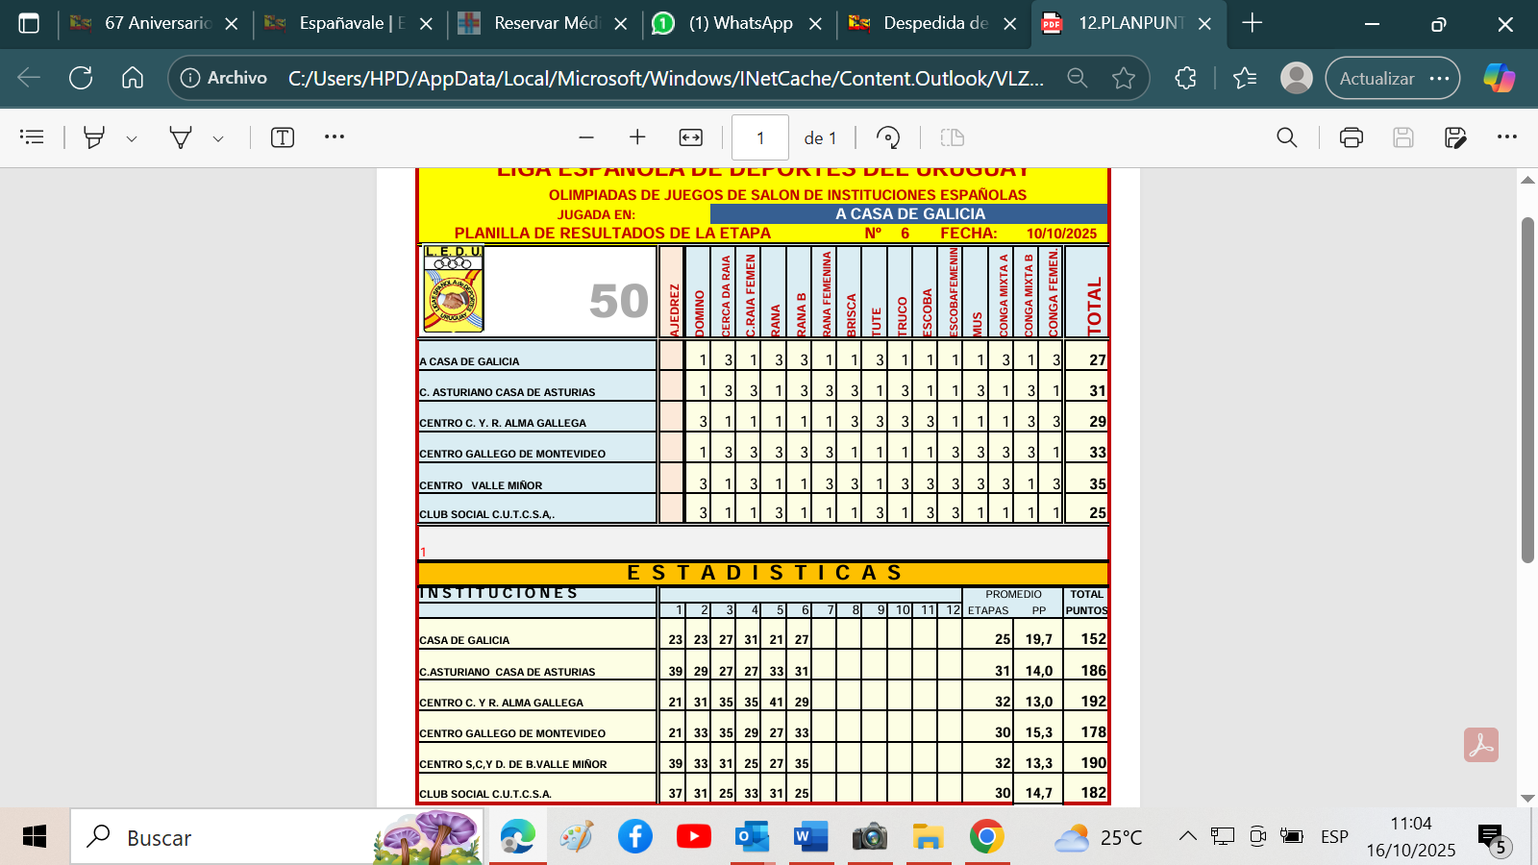Open the Windows system tray hidden icons chevron
Screen dimensions: 1538x865
point(1188,836)
